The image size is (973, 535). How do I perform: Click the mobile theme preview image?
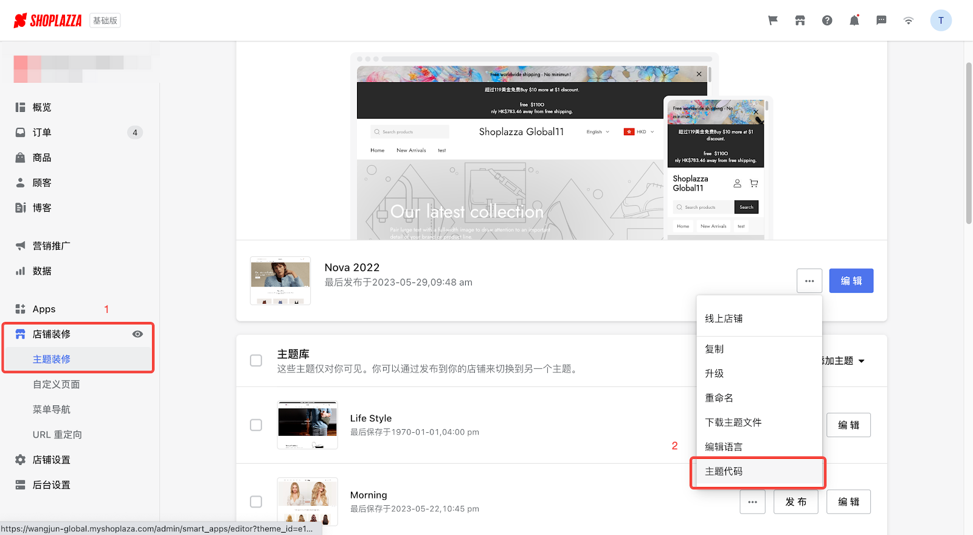(x=716, y=169)
